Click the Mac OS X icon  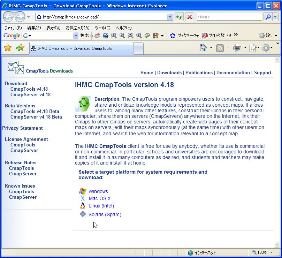point(83,198)
